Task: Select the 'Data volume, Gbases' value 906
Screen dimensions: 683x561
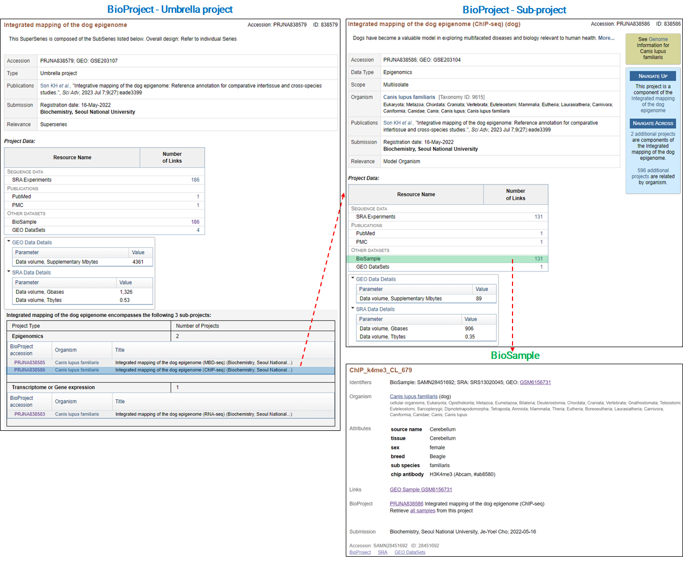Action: coord(469,329)
